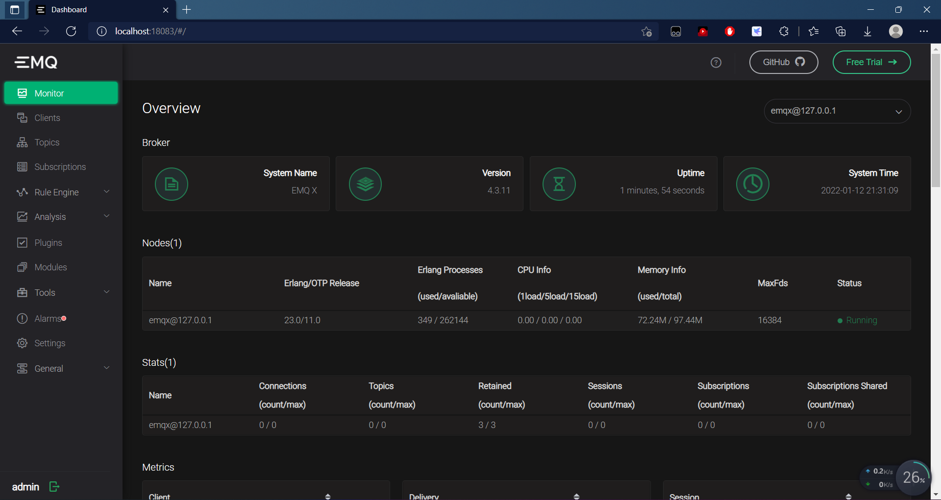The height and width of the screenshot is (500, 941).
Task: Open the browser downloads icon
Action: tap(867, 31)
